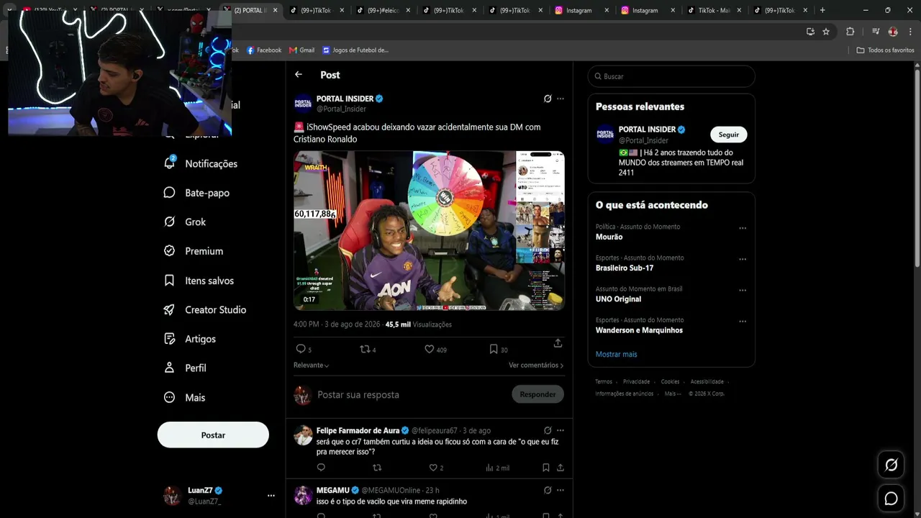Image resolution: width=921 pixels, height=518 pixels.
Task: Play the iShowSpeed video thumbnail
Action: pyautogui.click(x=429, y=230)
